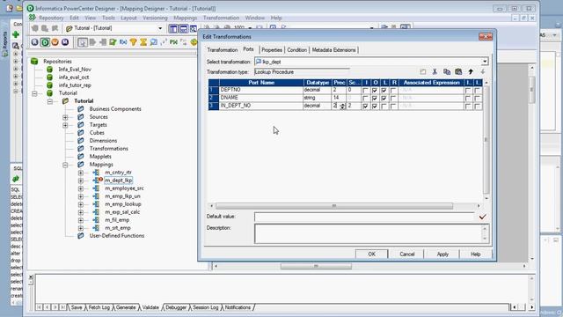Toggle Output checkbox for DEPTNO port
563x317 pixels.
coord(375,90)
